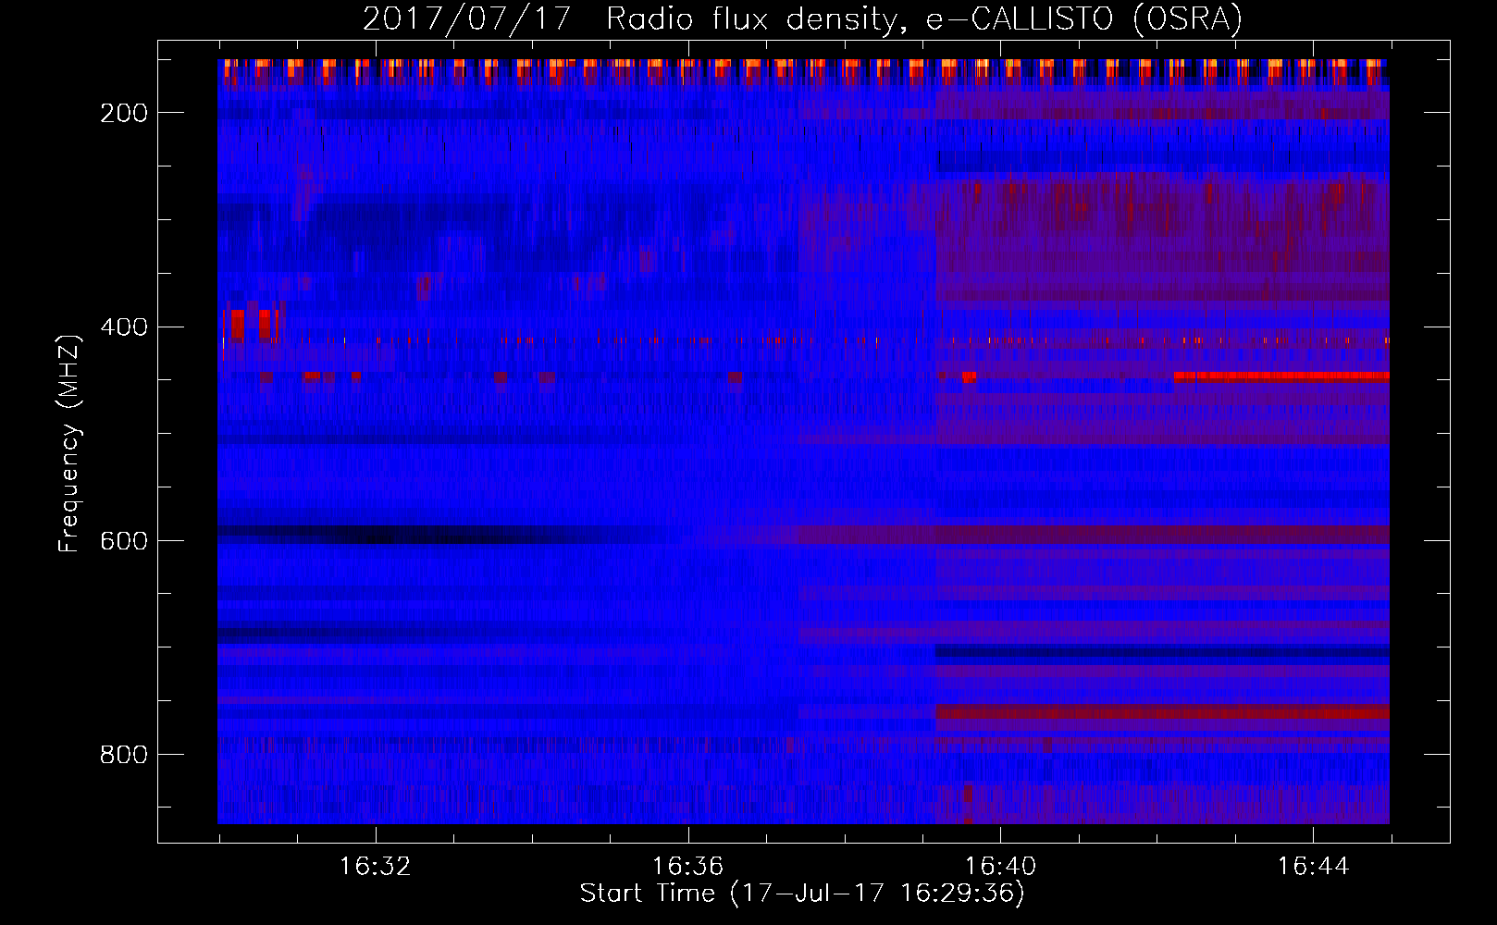Viewport: 1497px width, 925px height.
Task: Click the 16:32 time tick label
Action: click(376, 867)
